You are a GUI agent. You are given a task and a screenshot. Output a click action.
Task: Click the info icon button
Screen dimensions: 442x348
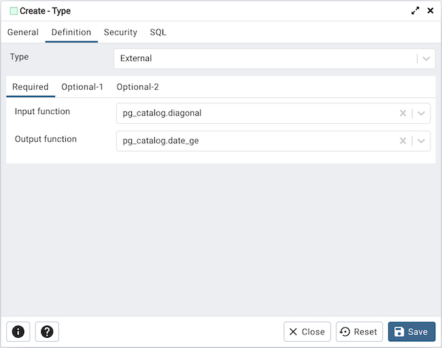pos(18,332)
